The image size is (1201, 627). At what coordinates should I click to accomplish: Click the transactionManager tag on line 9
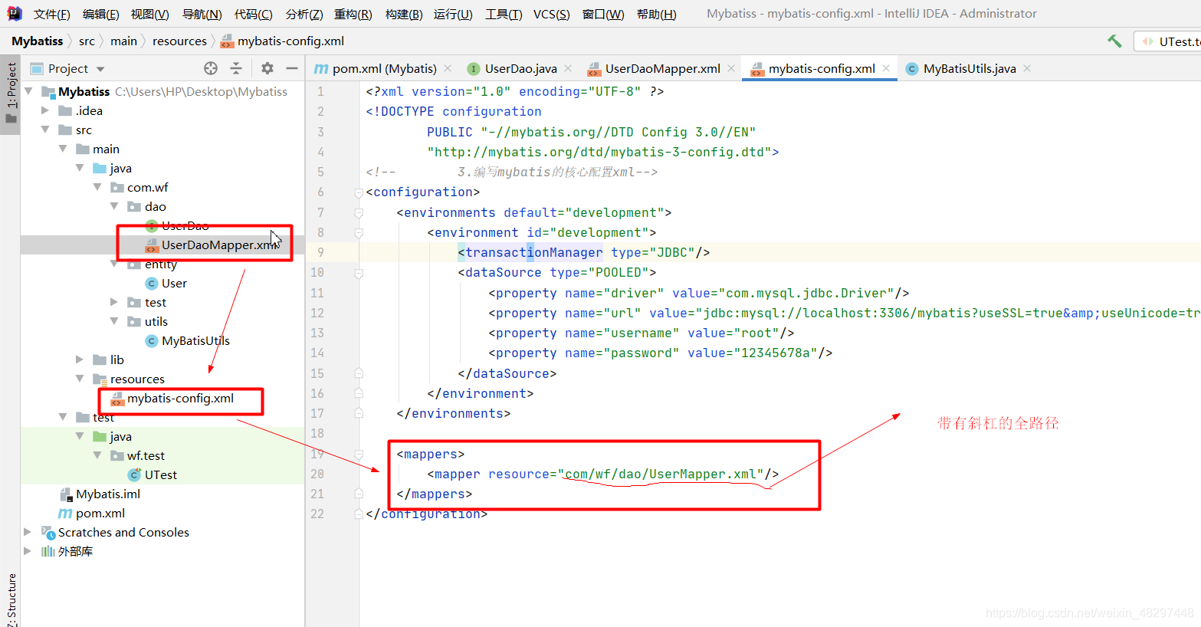click(x=534, y=252)
